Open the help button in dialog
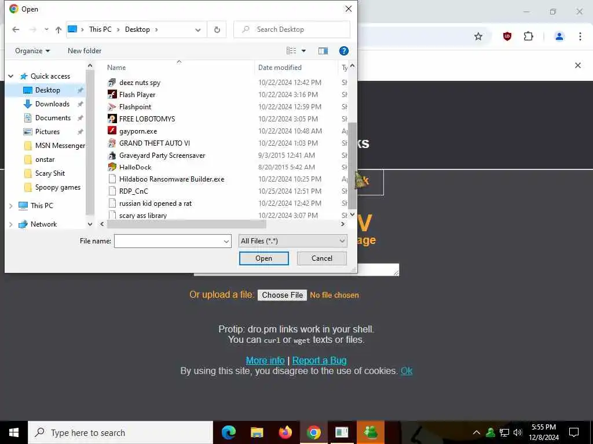Viewport: 593px width, 444px height. [x=344, y=51]
